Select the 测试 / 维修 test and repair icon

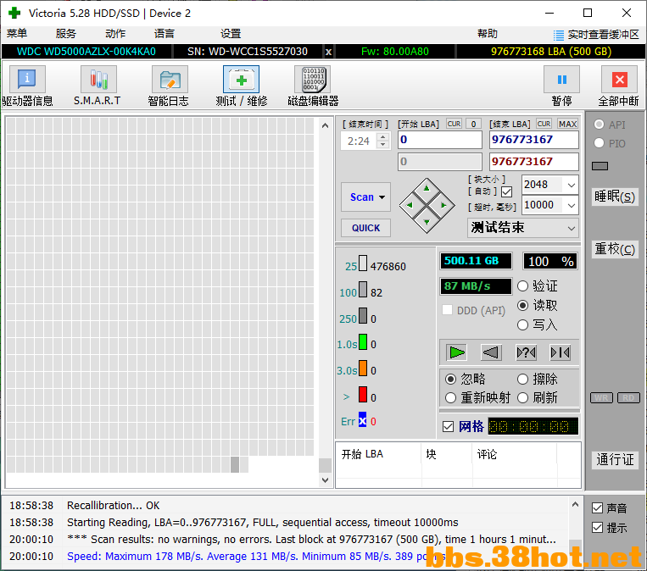pos(241,79)
